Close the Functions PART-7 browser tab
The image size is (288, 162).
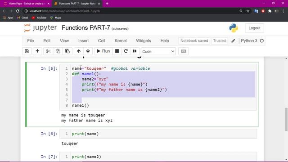[x=99, y=4]
